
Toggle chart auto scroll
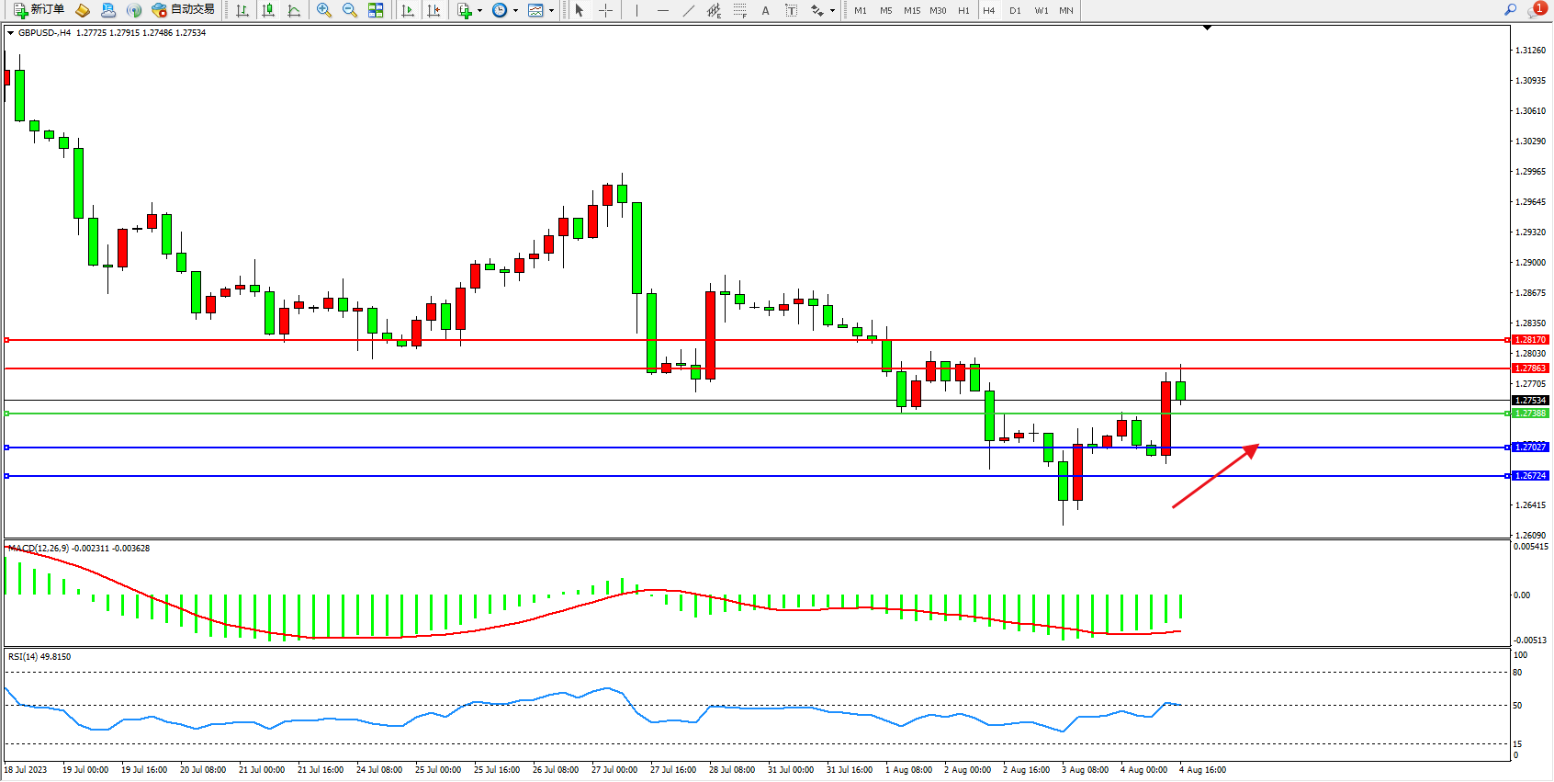click(408, 10)
